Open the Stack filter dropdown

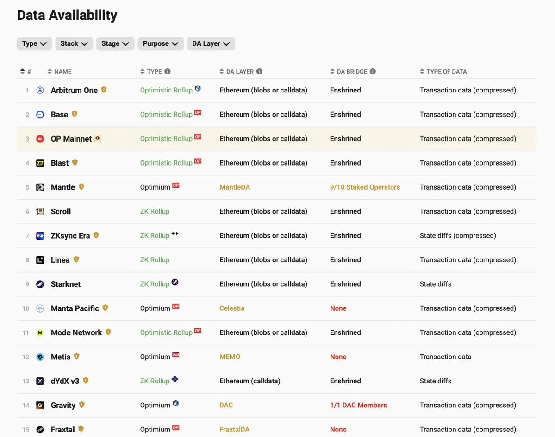coord(74,43)
